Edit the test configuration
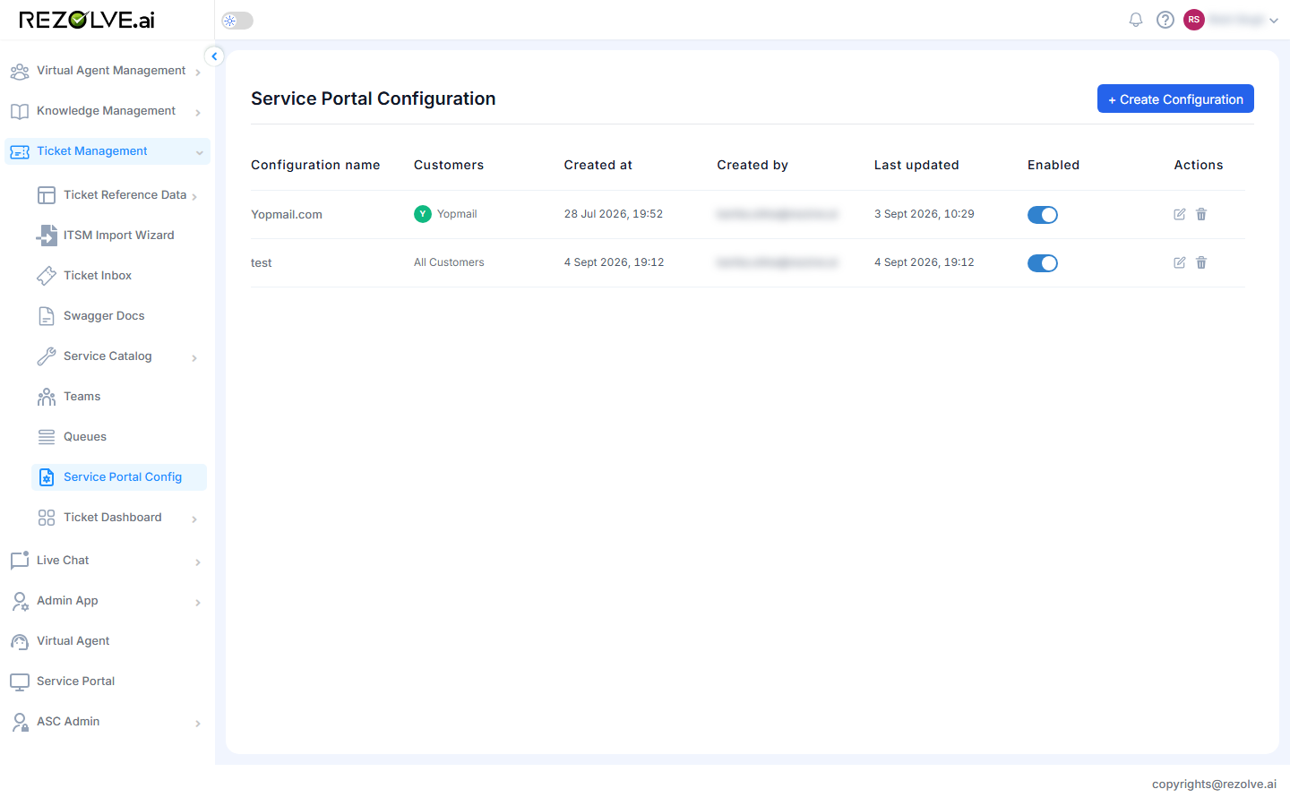The width and height of the screenshot is (1290, 806). 1180,262
